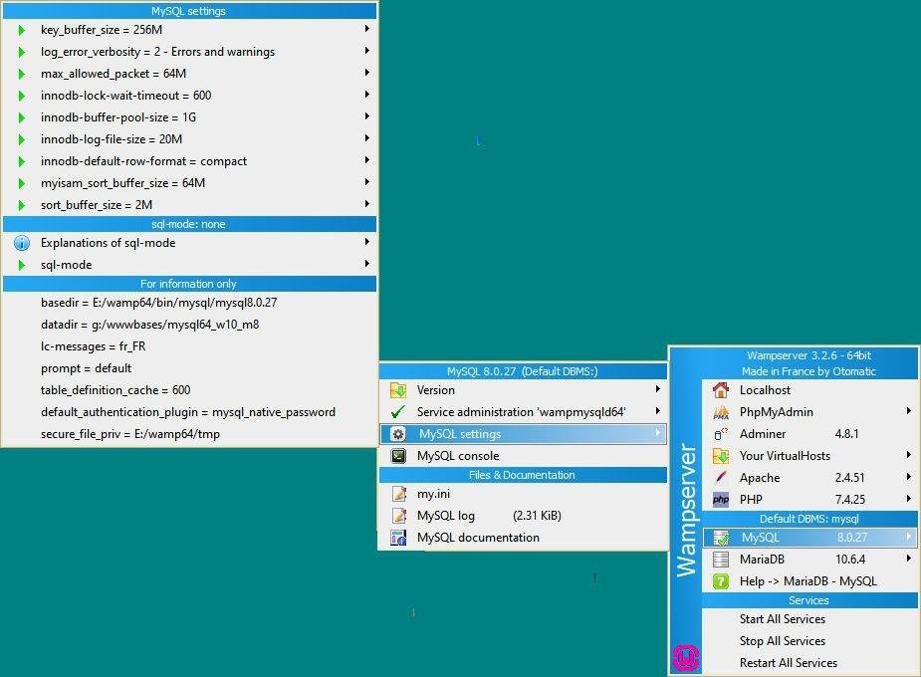Image resolution: width=921 pixels, height=677 pixels.
Task: Open Your VirtualHosts submenu
Action: click(810, 456)
